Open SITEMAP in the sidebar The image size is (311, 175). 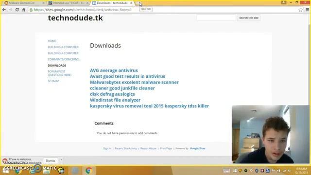[x=53, y=81]
